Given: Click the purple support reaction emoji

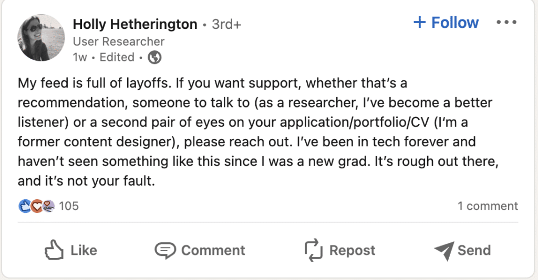Looking at the screenshot, I should click(48, 206).
